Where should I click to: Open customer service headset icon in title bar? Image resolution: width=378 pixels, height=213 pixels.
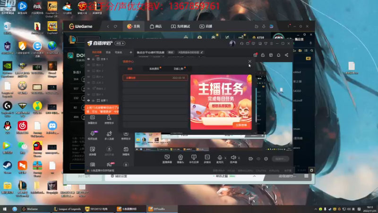(x=241, y=44)
